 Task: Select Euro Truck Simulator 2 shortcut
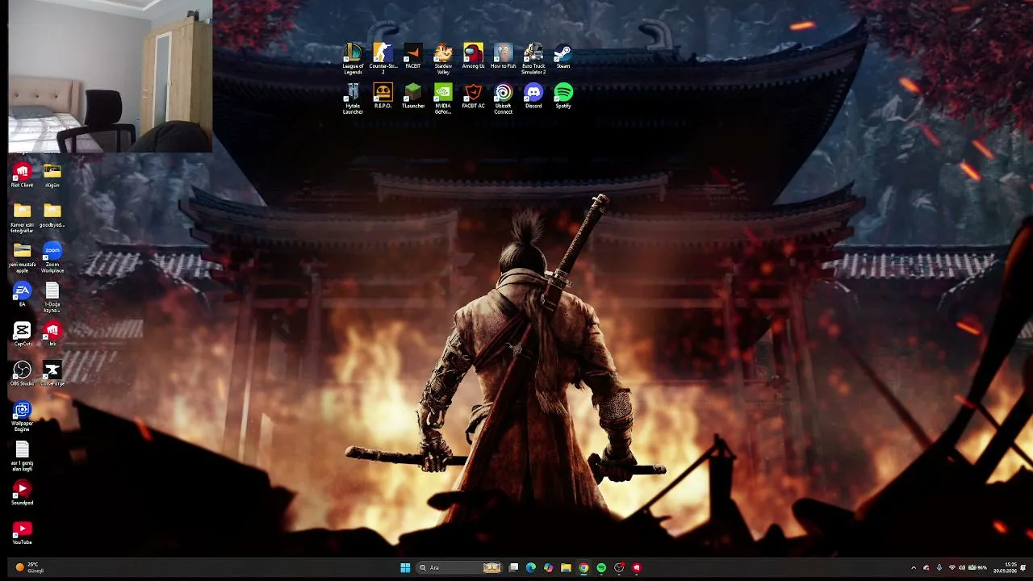coord(533,59)
